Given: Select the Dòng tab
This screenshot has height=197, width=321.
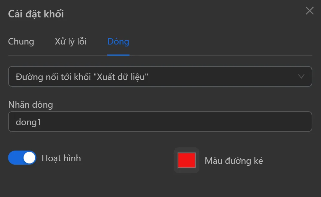Looking at the screenshot, I should point(118,42).
